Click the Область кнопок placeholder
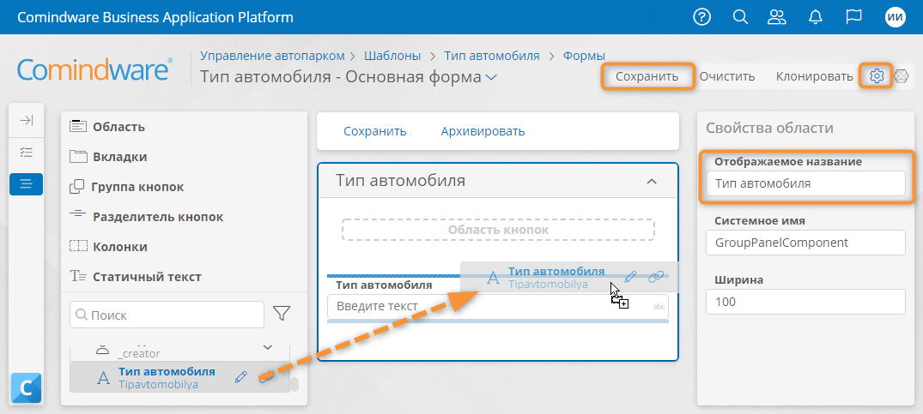Screen dimensions: 923x414 [498, 230]
